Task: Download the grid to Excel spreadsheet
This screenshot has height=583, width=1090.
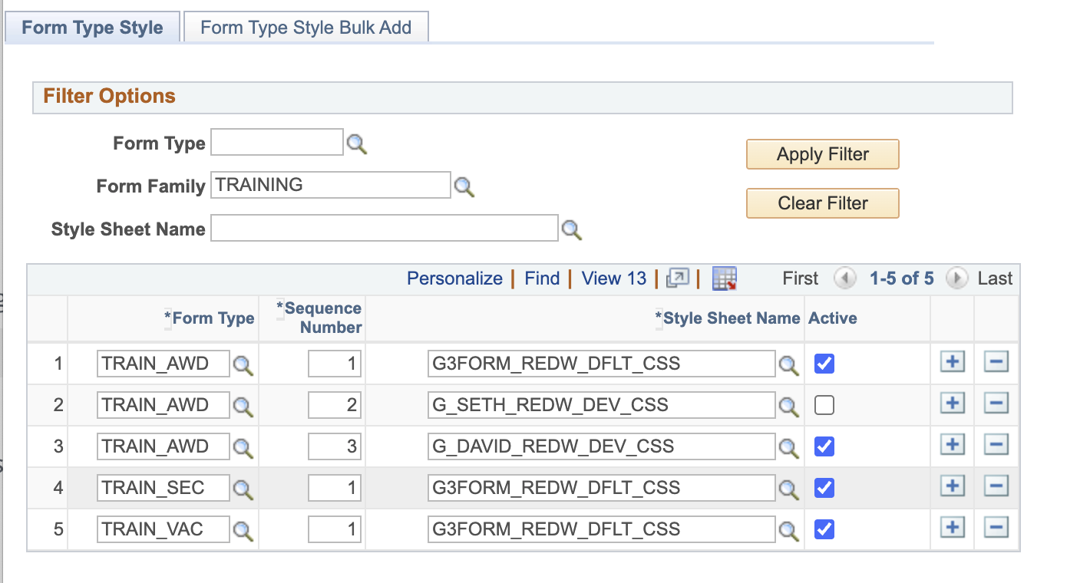Action: tap(723, 278)
